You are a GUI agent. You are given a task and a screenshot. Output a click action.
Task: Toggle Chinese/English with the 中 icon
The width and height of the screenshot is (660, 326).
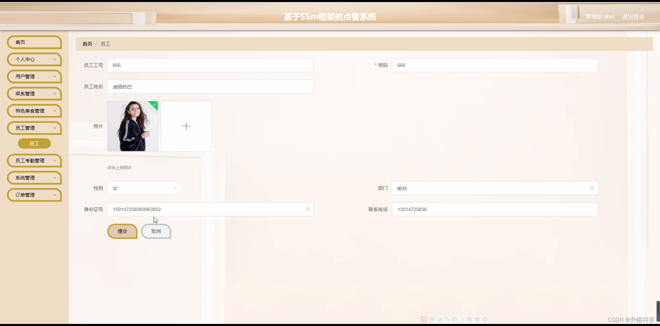click(432, 319)
